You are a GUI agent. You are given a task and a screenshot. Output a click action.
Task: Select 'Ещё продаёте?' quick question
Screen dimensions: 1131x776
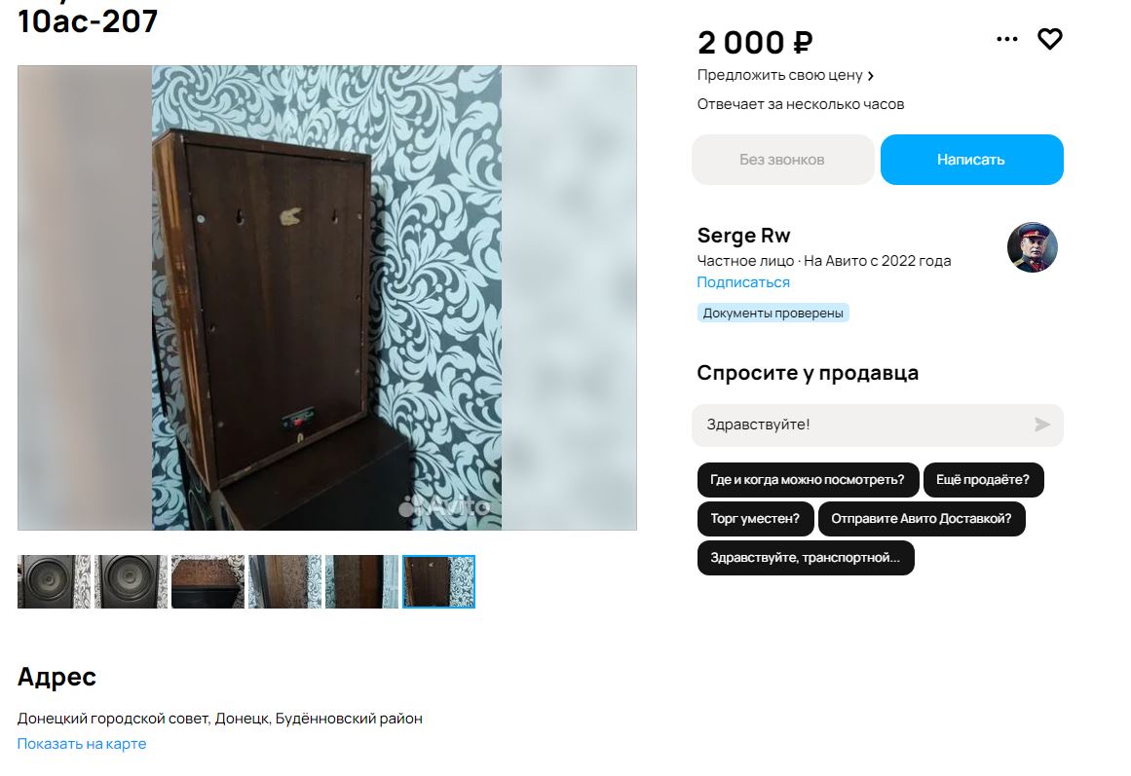(x=982, y=480)
